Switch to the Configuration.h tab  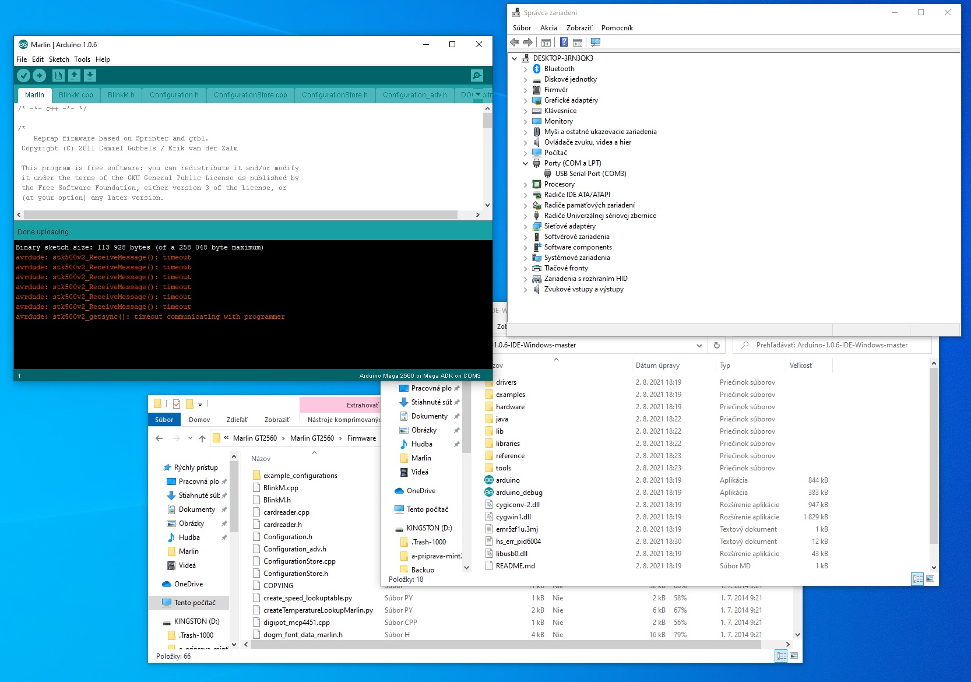(174, 95)
